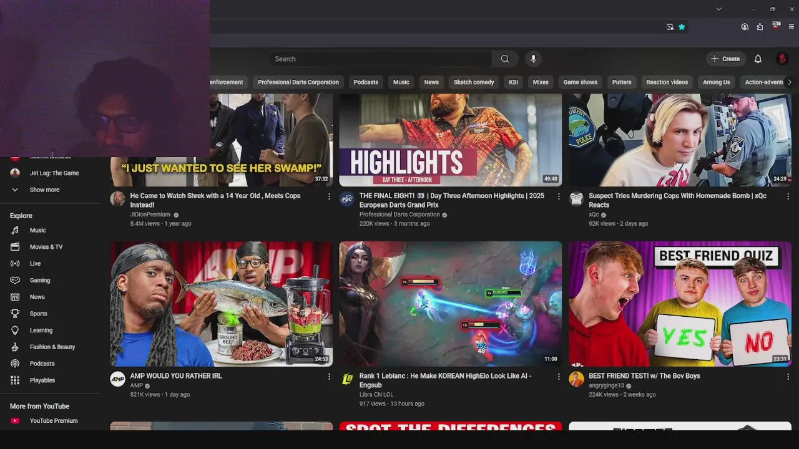Open JiDionPremium channel name link

[150, 215]
